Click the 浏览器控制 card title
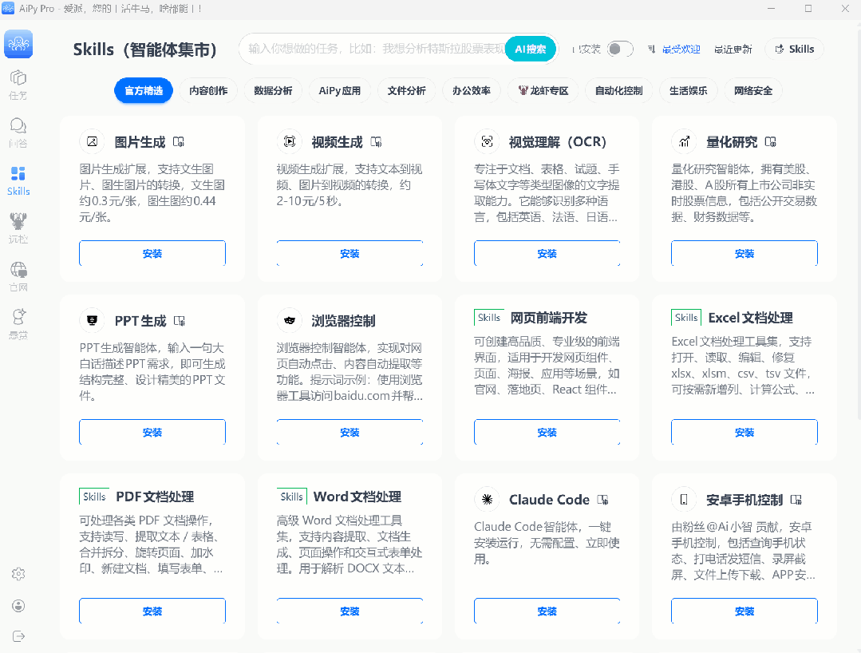This screenshot has height=653, width=861. pyautogui.click(x=343, y=321)
